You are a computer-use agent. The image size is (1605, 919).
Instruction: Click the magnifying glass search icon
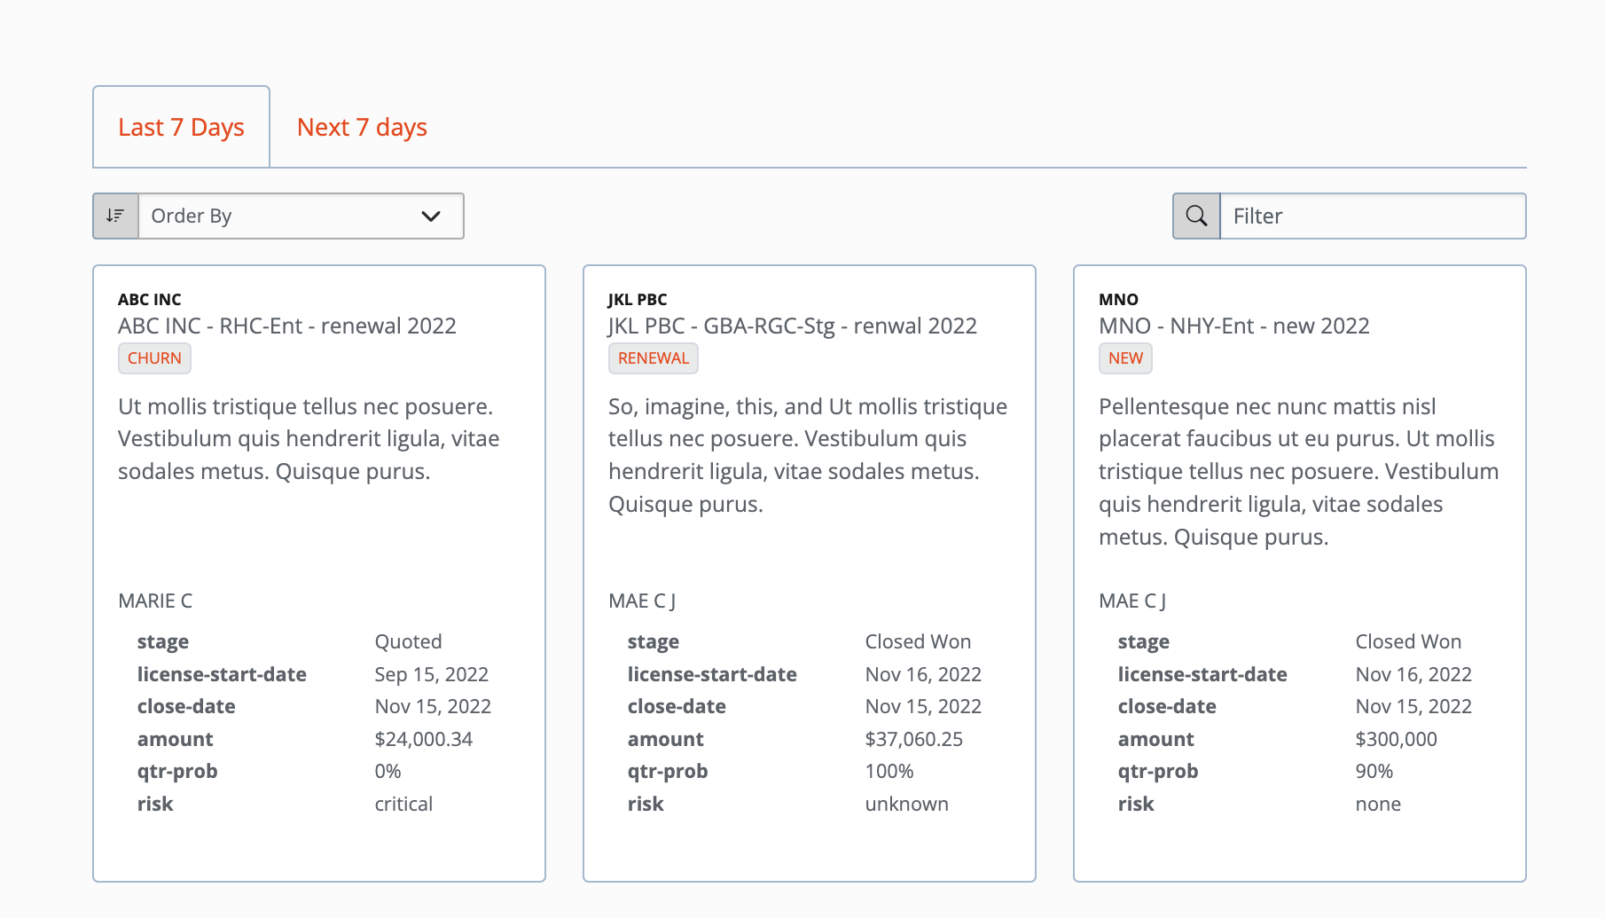pyautogui.click(x=1196, y=216)
